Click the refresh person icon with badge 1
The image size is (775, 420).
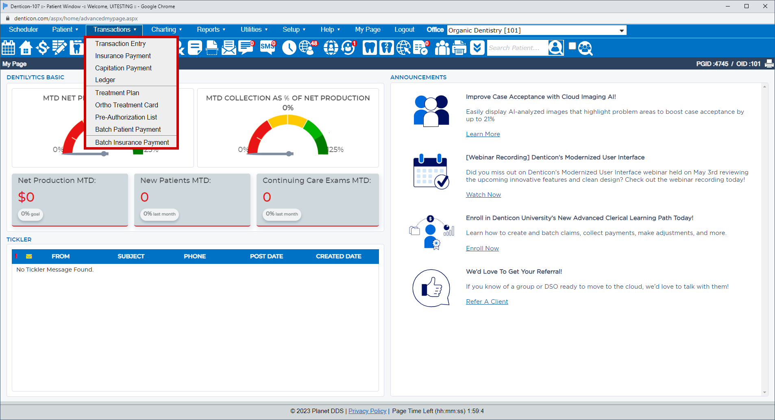coord(348,48)
